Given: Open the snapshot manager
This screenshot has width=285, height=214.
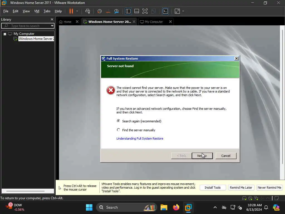Looking at the screenshot, I should click(x=117, y=11).
